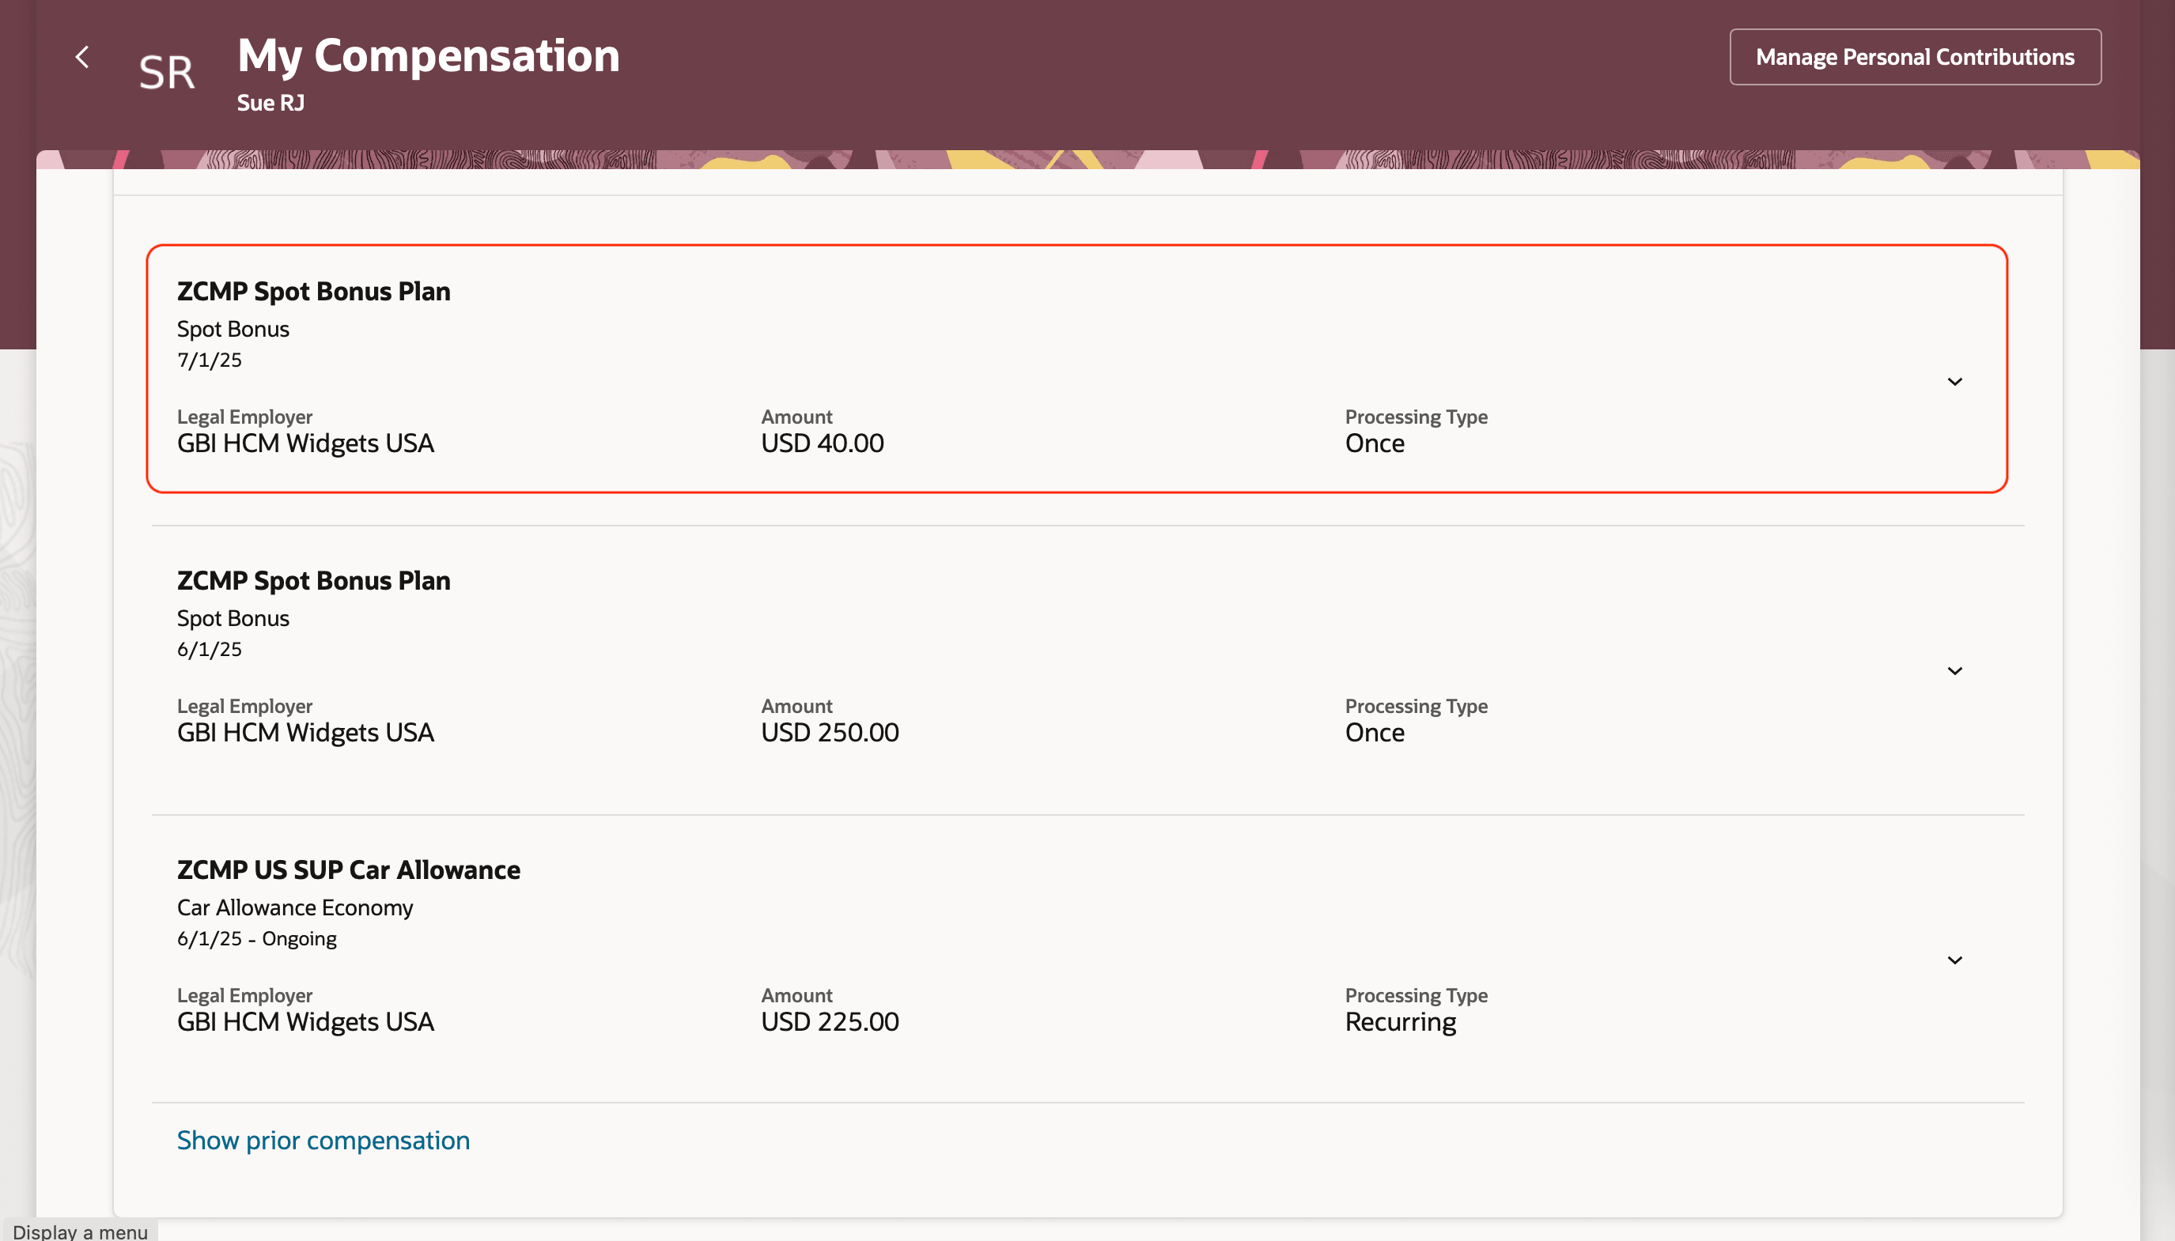
Task: Click the My Compensation page title
Action: click(x=427, y=55)
